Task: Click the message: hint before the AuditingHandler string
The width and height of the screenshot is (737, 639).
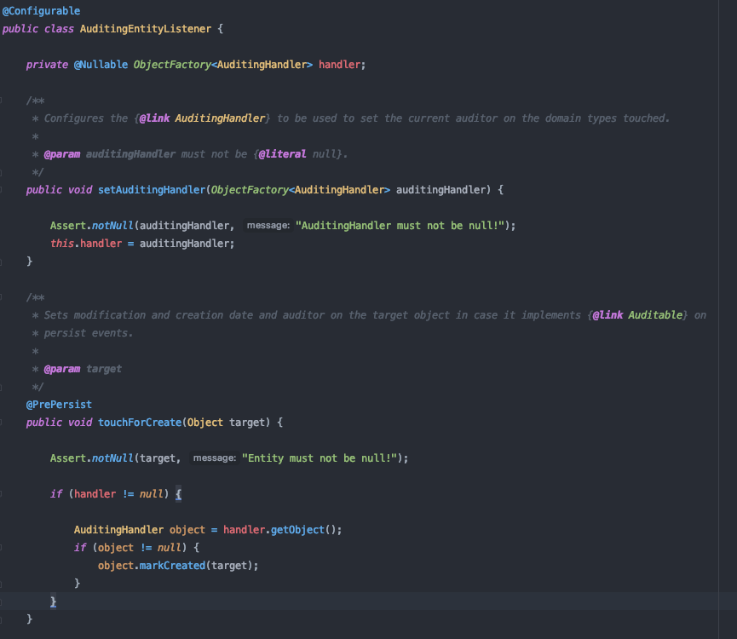Action: tap(268, 226)
